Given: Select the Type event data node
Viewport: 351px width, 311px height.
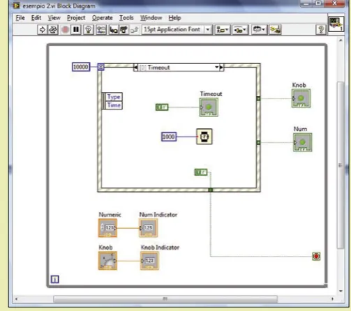Looking at the screenshot, I should pos(114,97).
